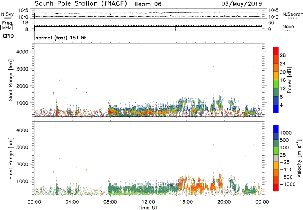Click the '12:00' time axis label
The height and width of the screenshot is (210, 303).
(148, 202)
